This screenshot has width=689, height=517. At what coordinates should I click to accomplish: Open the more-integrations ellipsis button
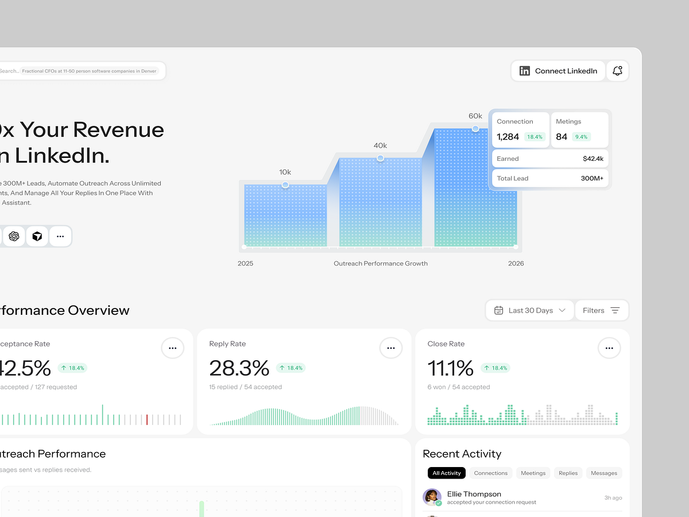tap(60, 236)
